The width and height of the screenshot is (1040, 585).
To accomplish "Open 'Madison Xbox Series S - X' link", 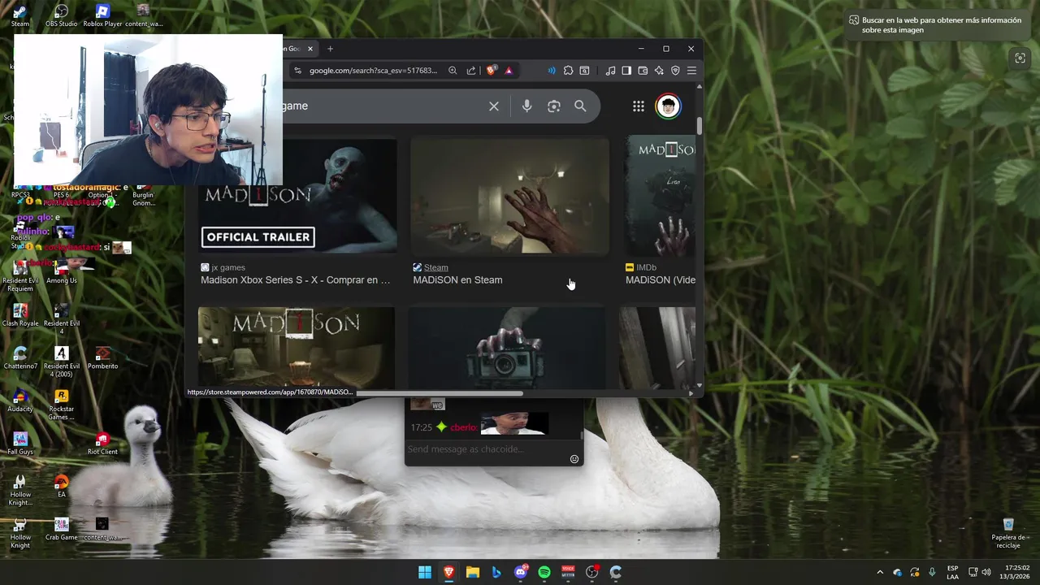I will click(x=296, y=280).
